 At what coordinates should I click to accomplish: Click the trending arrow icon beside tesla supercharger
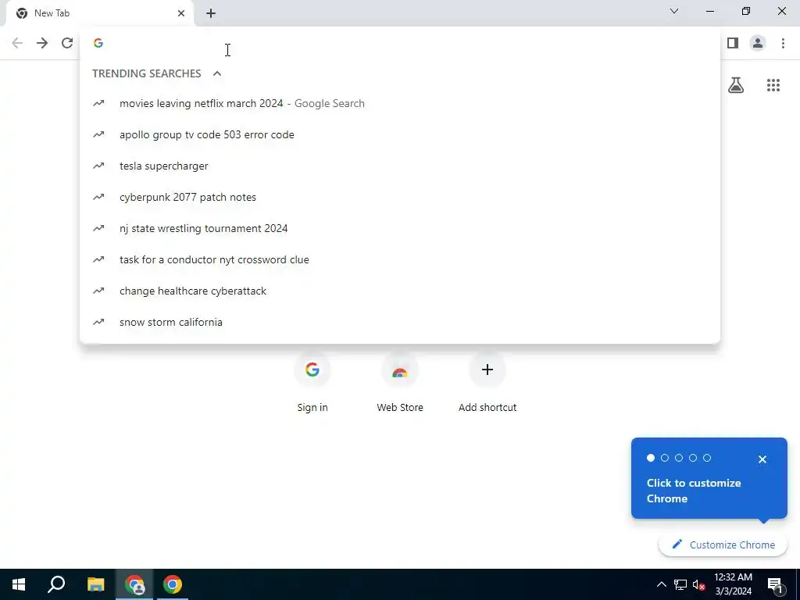pos(98,166)
